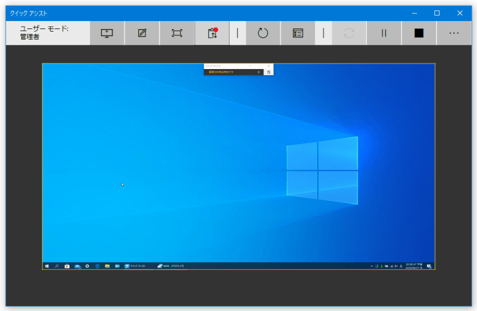The height and width of the screenshot is (311, 477).
Task: Open the search magnifier in the remote taskbar
Action: [x=57, y=266]
